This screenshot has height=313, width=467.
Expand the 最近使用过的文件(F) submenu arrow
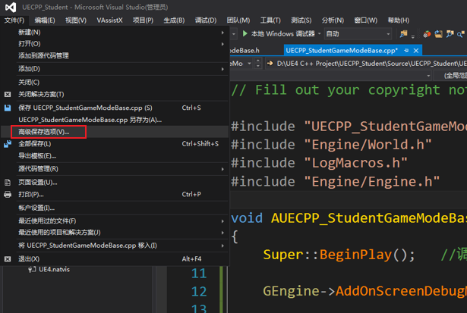point(222,221)
